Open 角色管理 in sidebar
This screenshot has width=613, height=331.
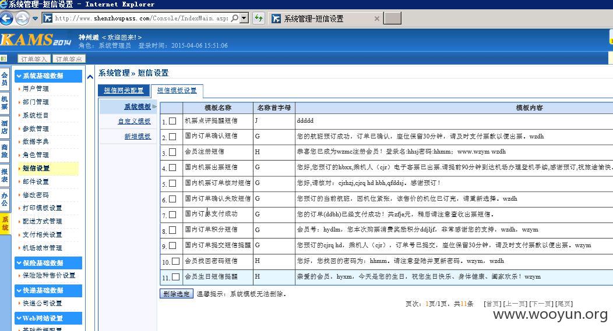coord(36,155)
